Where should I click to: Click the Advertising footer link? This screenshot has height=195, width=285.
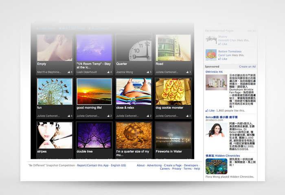click(154, 165)
